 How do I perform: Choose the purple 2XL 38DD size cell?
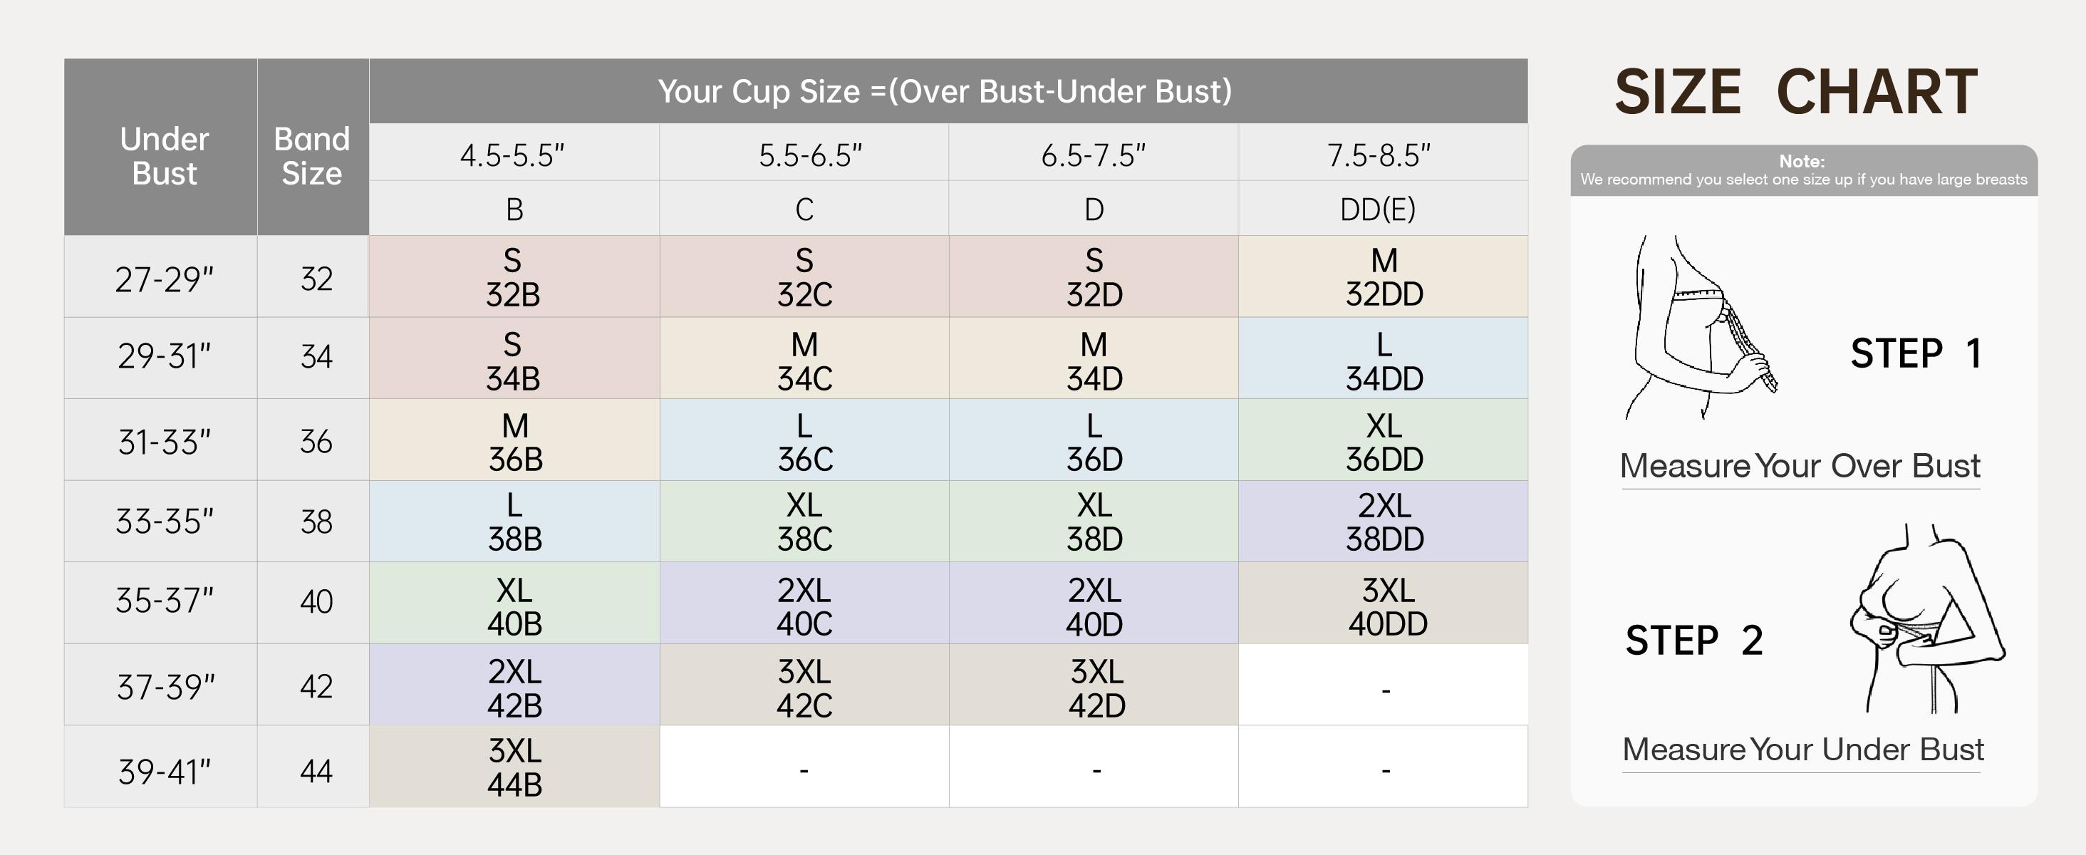coord(1384,522)
